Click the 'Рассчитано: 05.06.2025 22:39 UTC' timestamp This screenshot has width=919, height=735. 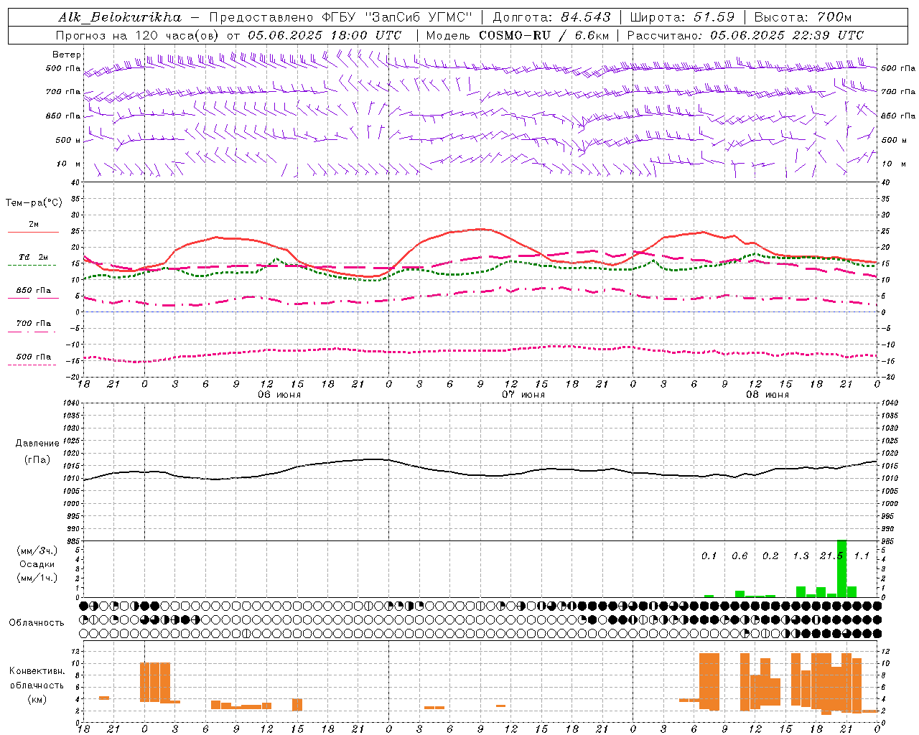tap(745, 35)
